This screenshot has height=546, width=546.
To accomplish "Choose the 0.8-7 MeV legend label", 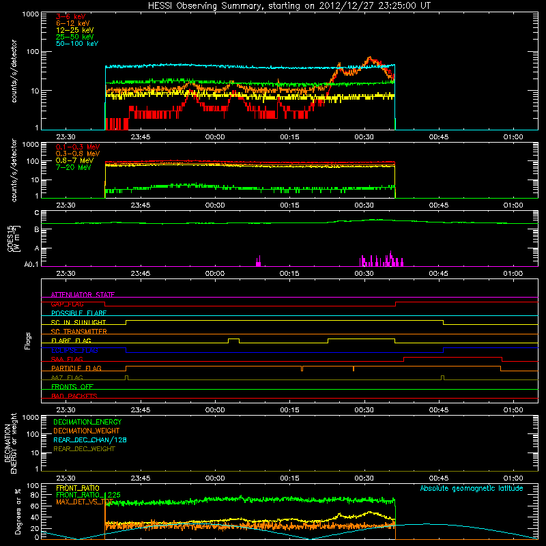I will pyautogui.click(x=74, y=160).
